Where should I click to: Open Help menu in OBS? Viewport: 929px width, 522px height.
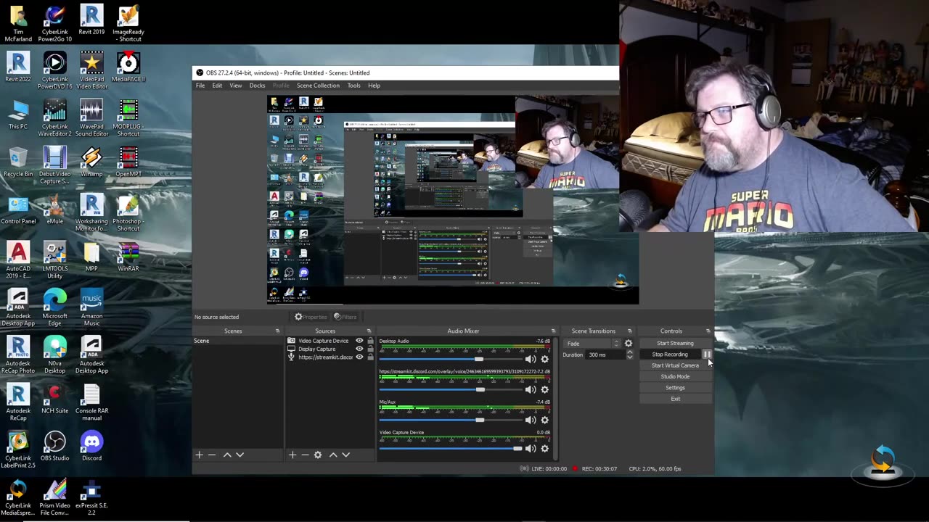(x=374, y=86)
